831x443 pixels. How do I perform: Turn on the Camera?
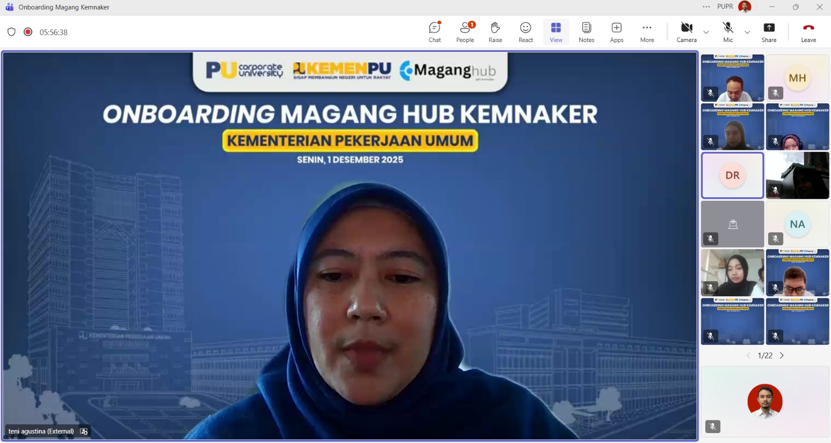click(686, 32)
